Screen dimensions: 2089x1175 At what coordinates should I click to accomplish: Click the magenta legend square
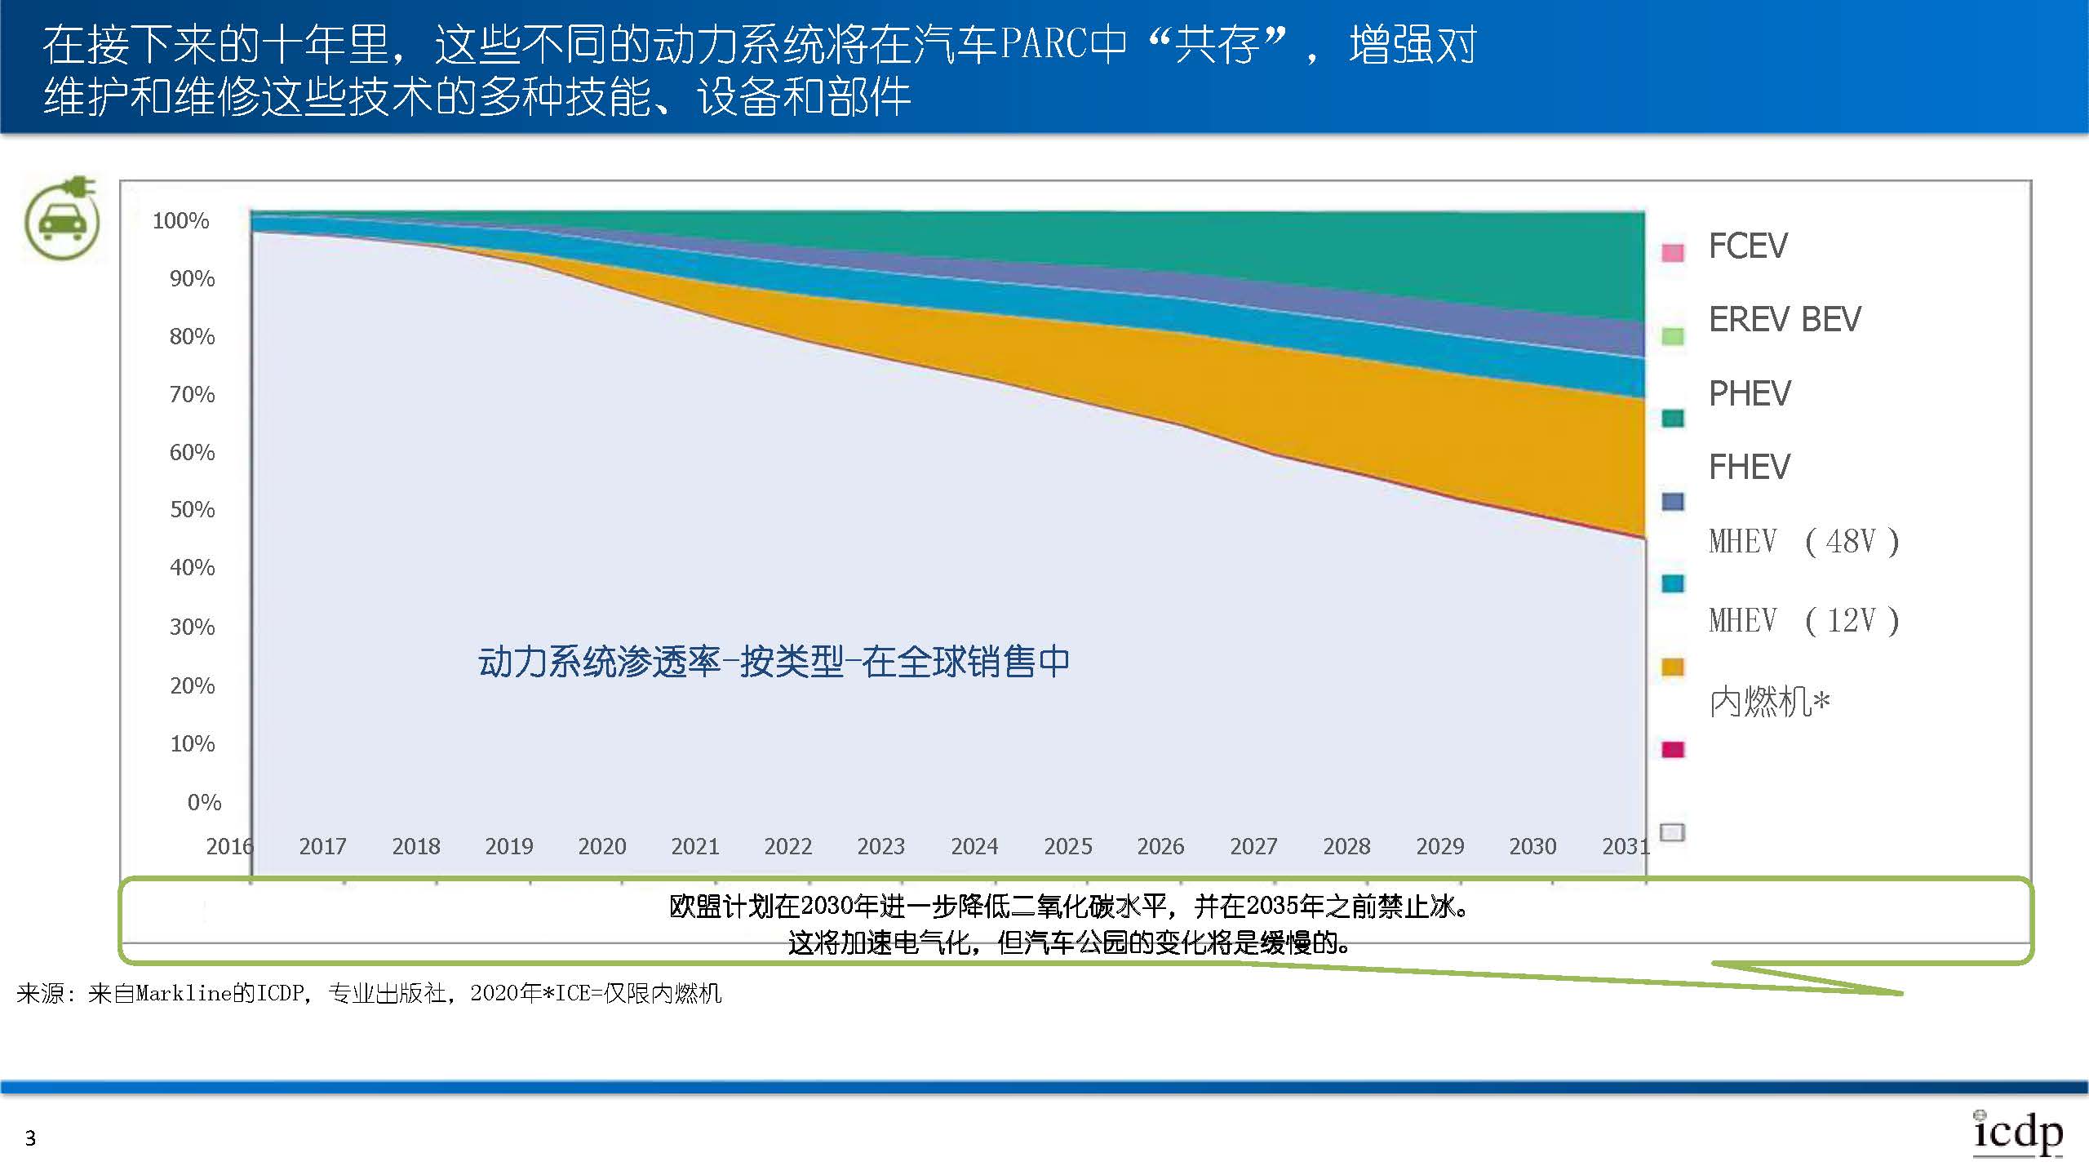pos(1673,749)
